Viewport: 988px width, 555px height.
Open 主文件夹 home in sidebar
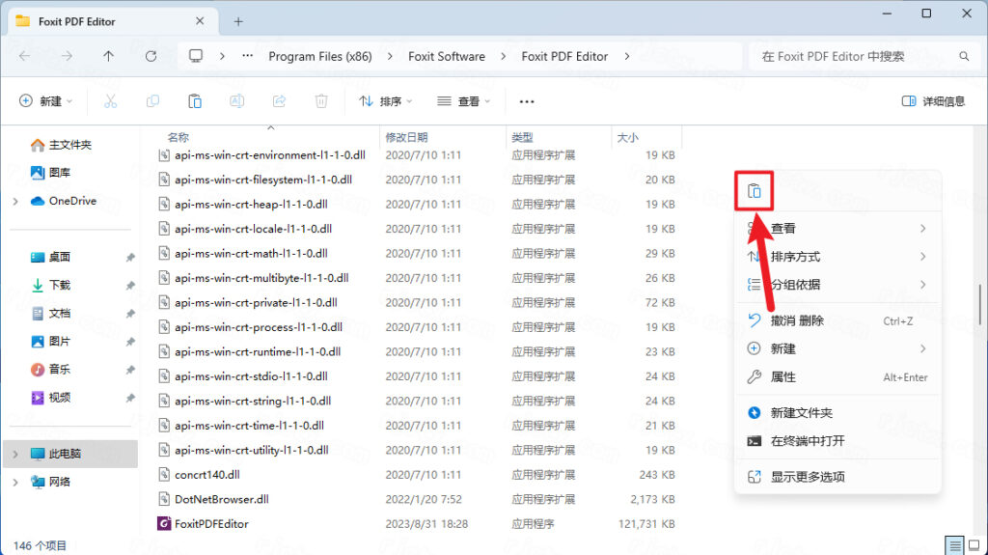(x=61, y=145)
